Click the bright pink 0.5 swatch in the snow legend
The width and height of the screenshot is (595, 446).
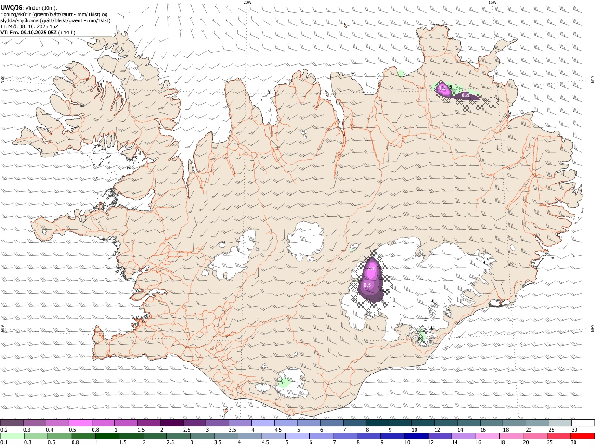(x=80, y=423)
